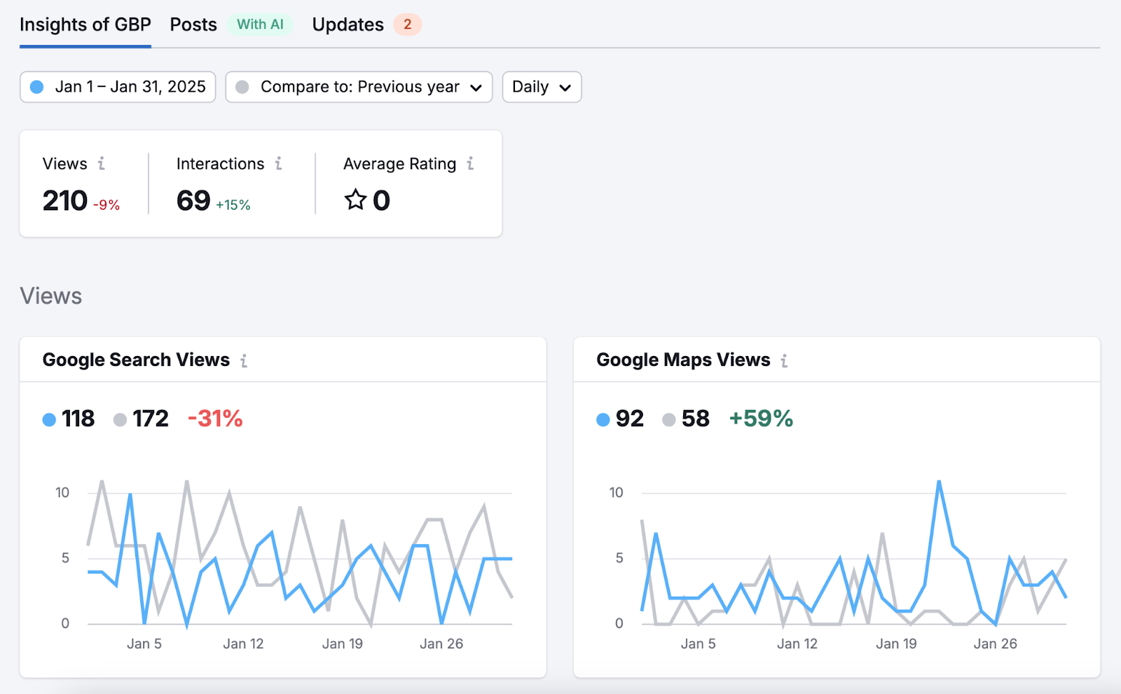The width and height of the screenshot is (1121, 694).
Task: Open the Compare to Previous year dropdown
Action: 358,87
